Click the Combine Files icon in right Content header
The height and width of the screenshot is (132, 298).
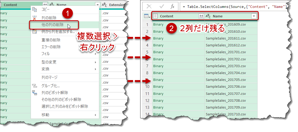[x=201, y=16]
